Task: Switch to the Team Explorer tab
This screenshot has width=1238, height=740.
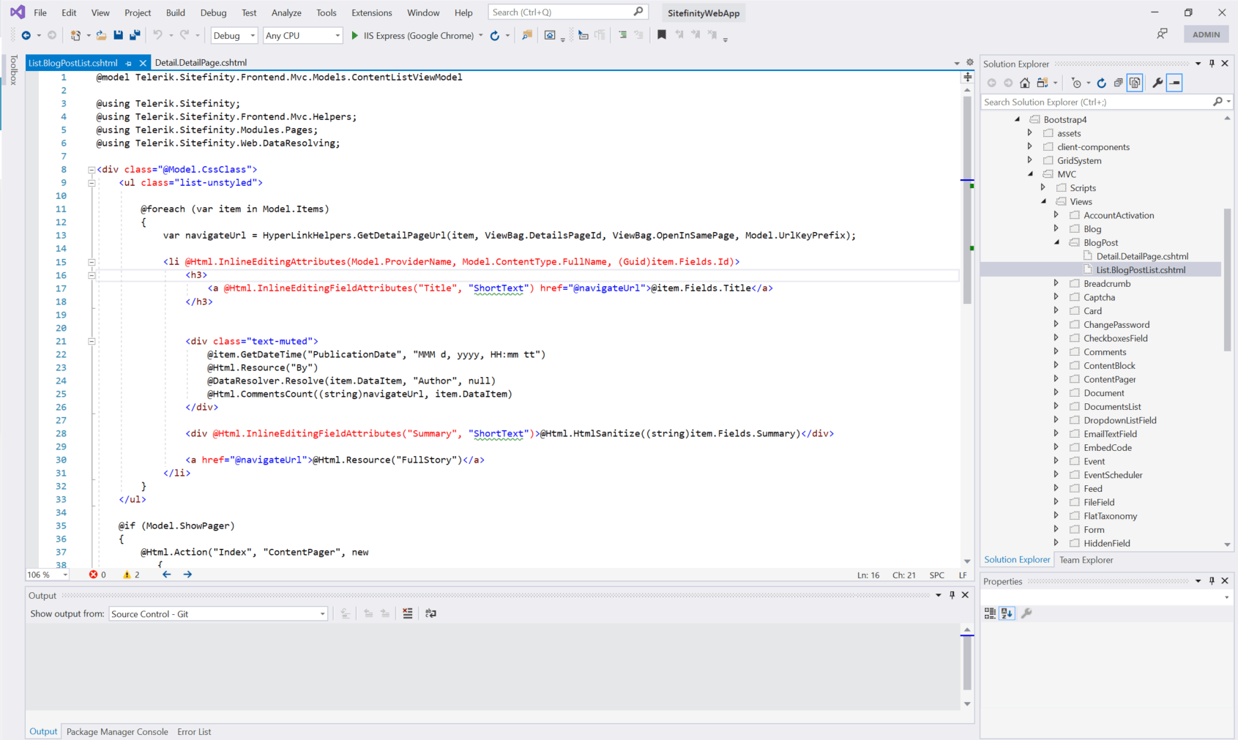Action: pyautogui.click(x=1086, y=560)
